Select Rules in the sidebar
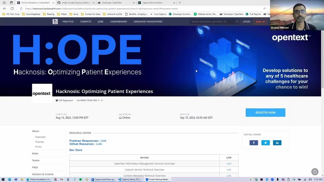Viewport: 324px width, 182px height. click(35, 153)
